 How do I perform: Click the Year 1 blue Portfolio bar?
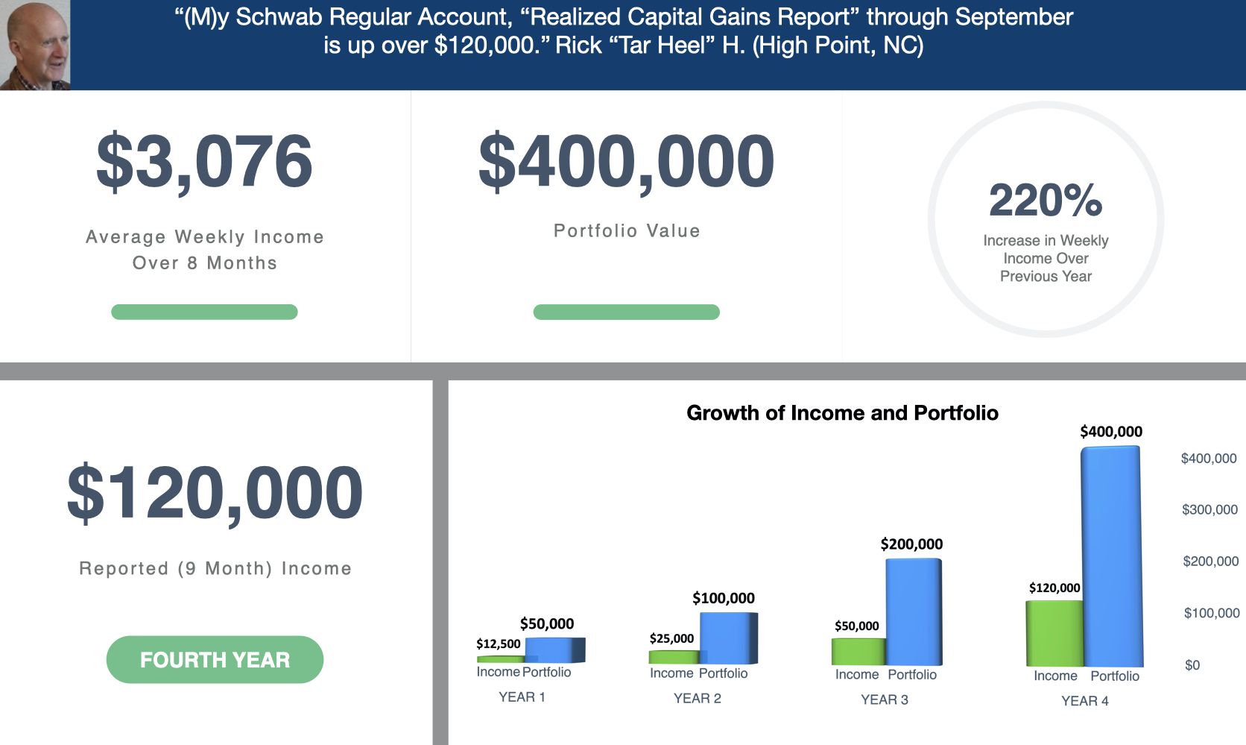(554, 650)
